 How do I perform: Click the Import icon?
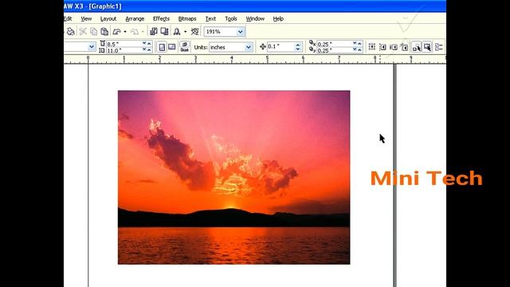point(153,32)
